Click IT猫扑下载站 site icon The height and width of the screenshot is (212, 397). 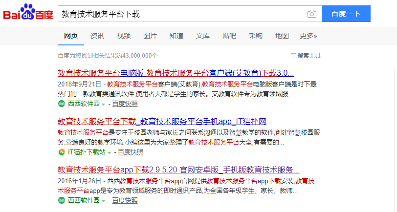[x=62, y=152]
